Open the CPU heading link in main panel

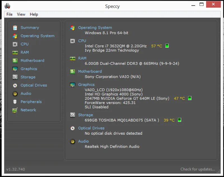click(x=82, y=41)
